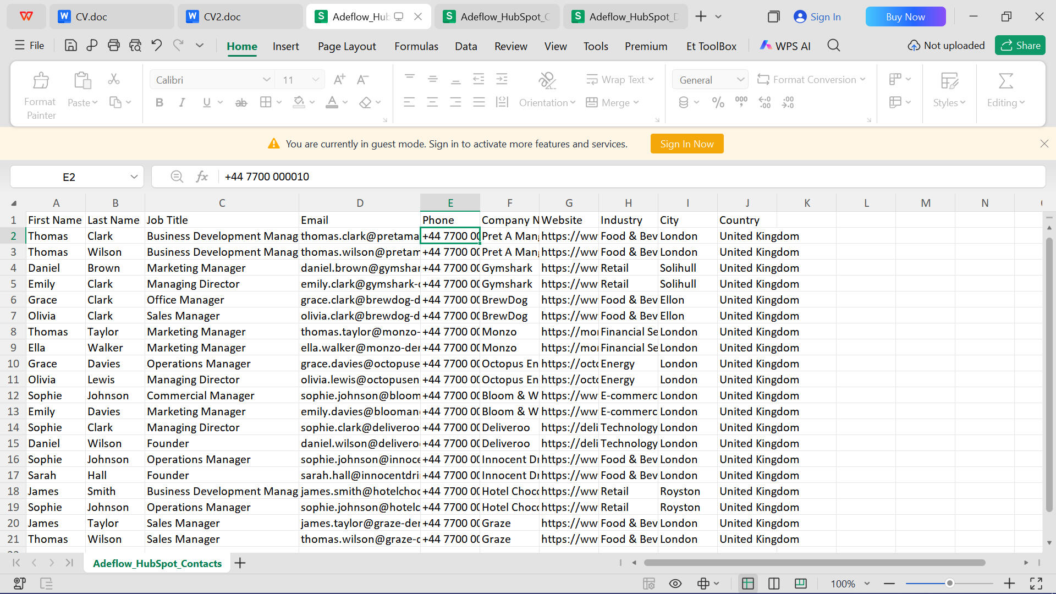Apply comma thousands separator style
This screenshot has height=594, width=1056.
point(741,103)
